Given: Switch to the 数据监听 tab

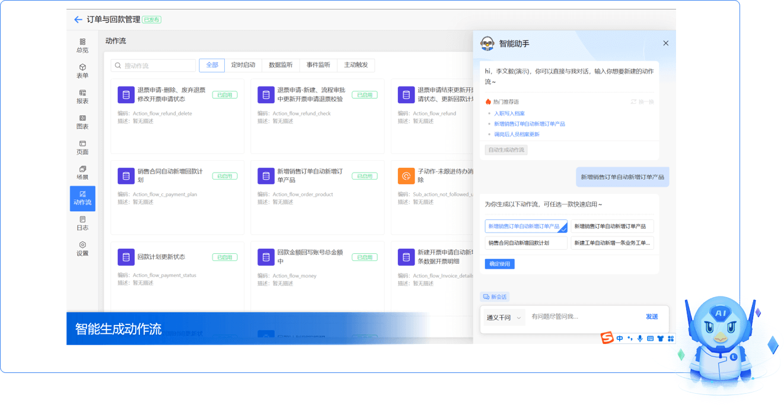Looking at the screenshot, I should [281, 65].
